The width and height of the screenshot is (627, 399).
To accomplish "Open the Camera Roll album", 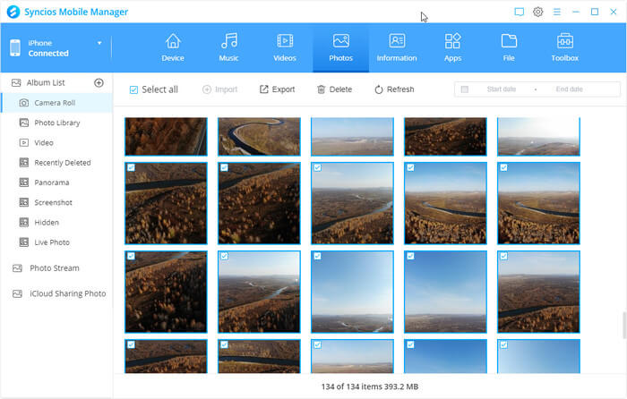I will (x=57, y=103).
